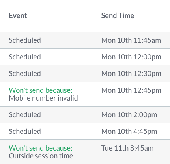Click the Mon 10th 4:45pm send time
The height and width of the screenshot is (164, 170).
129,132
